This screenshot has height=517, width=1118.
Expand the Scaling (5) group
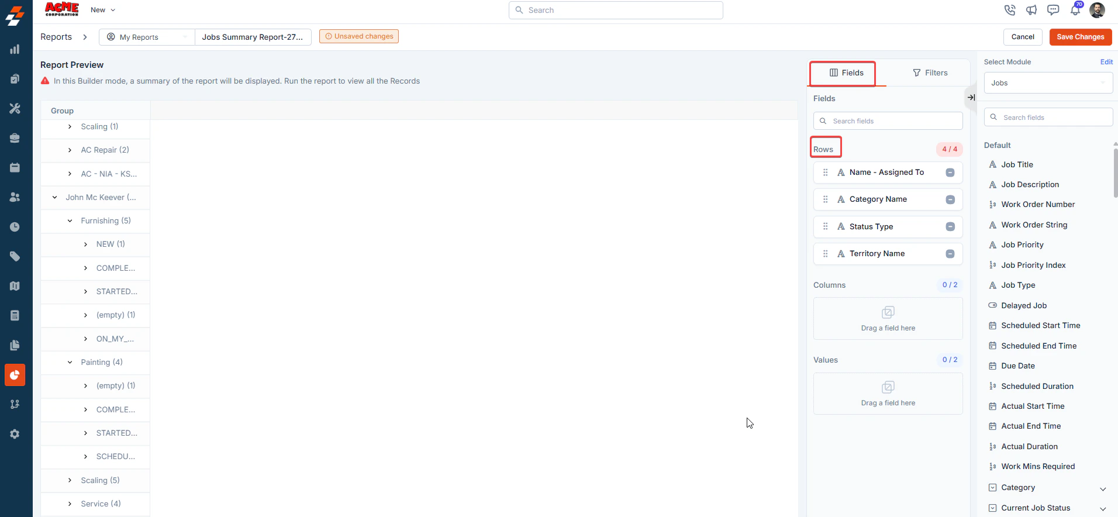click(70, 481)
